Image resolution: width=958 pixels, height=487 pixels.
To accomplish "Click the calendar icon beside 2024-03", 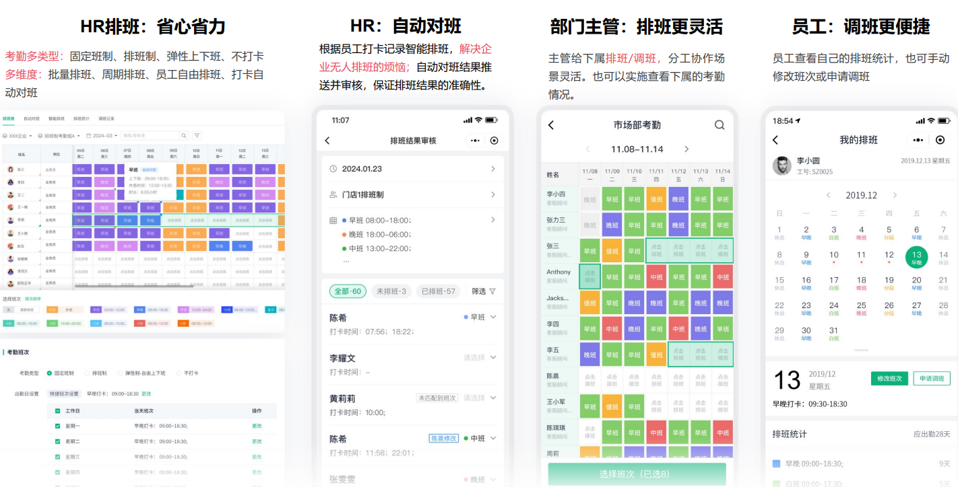I will click(88, 136).
